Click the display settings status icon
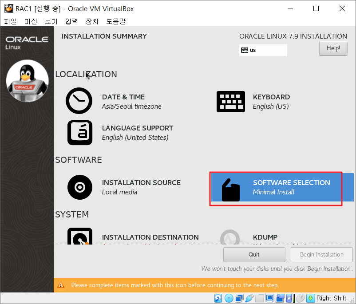 tap(270, 298)
